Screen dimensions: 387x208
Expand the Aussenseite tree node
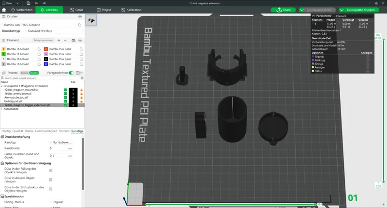point(2,109)
